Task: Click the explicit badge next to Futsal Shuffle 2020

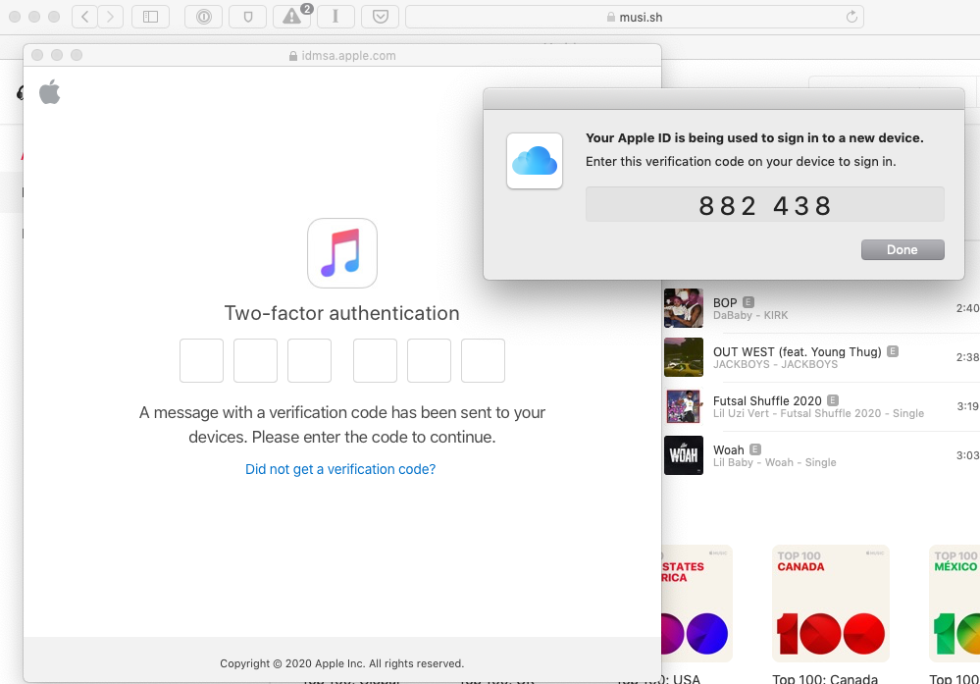Action: (833, 400)
